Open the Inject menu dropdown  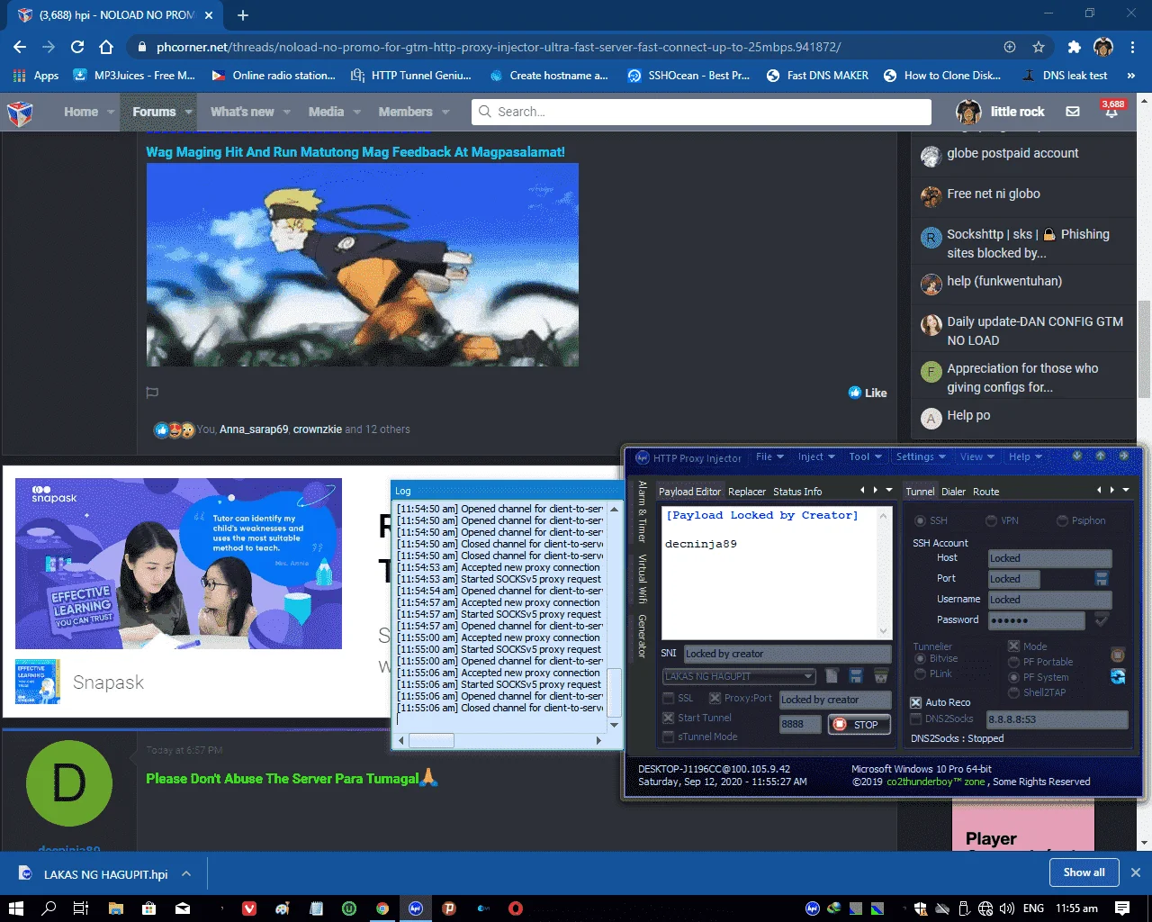click(x=816, y=456)
